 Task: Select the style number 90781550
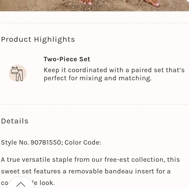pyautogui.click(x=46, y=143)
